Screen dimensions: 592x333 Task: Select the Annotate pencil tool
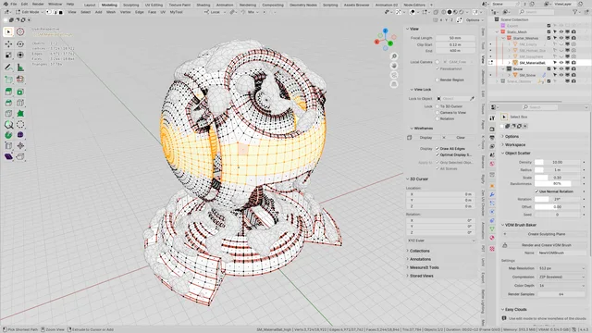[8, 68]
